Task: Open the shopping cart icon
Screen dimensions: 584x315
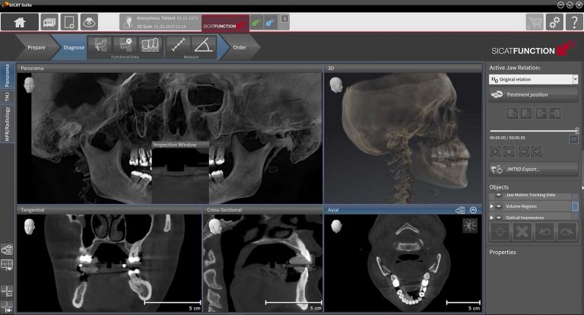Action: click(535, 22)
